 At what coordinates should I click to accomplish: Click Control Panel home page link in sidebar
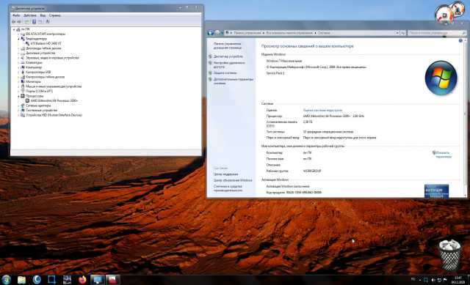point(228,45)
